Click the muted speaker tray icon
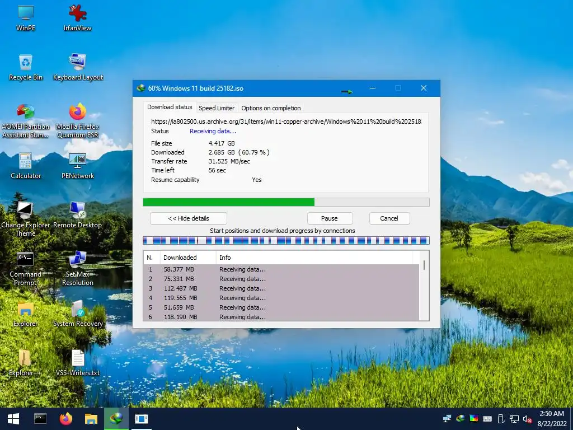 click(527, 419)
